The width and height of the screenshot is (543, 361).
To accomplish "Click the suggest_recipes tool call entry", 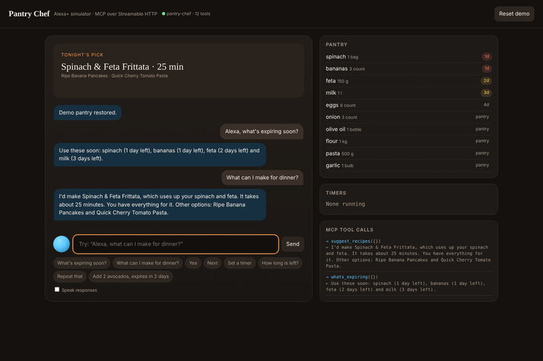I will click(x=409, y=253).
